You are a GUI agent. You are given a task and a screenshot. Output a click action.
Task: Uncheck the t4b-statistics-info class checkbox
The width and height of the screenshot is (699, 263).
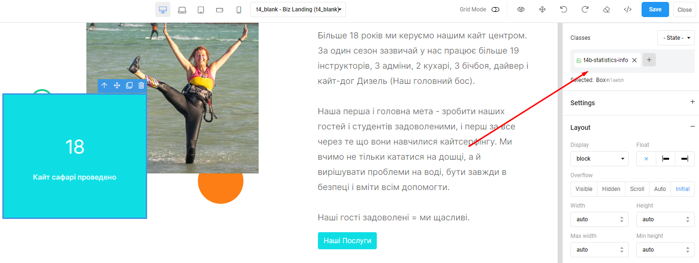pos(579,60)
